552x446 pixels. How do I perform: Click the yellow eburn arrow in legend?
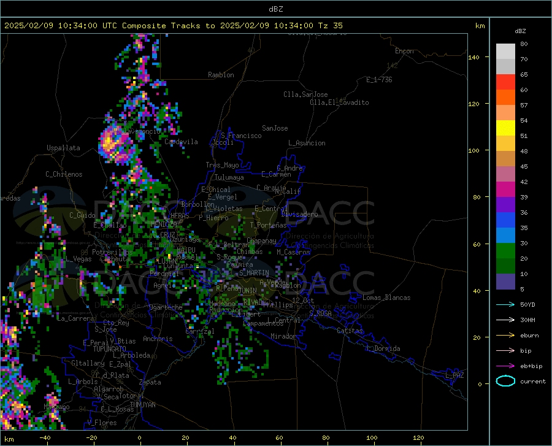(x=505, y=336)
